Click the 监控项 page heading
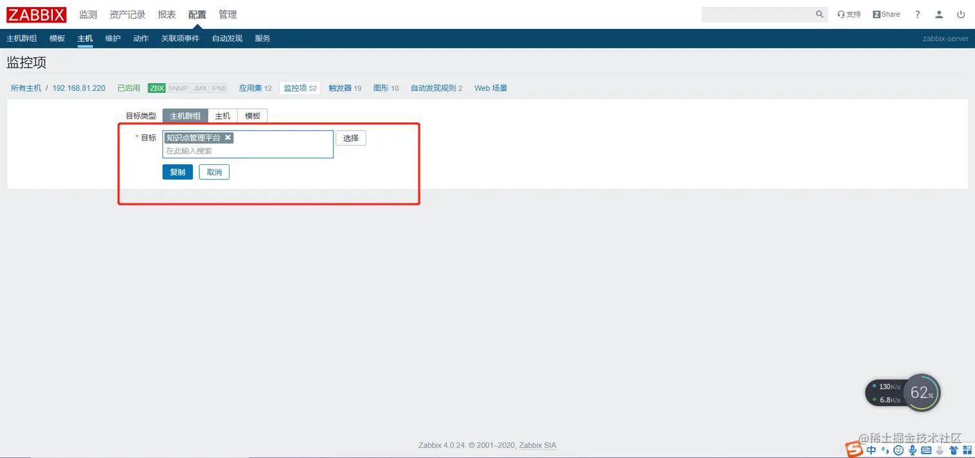This screenshot has width=975, height=458. point(26,63)
